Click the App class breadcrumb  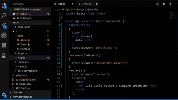pos(81,9)
